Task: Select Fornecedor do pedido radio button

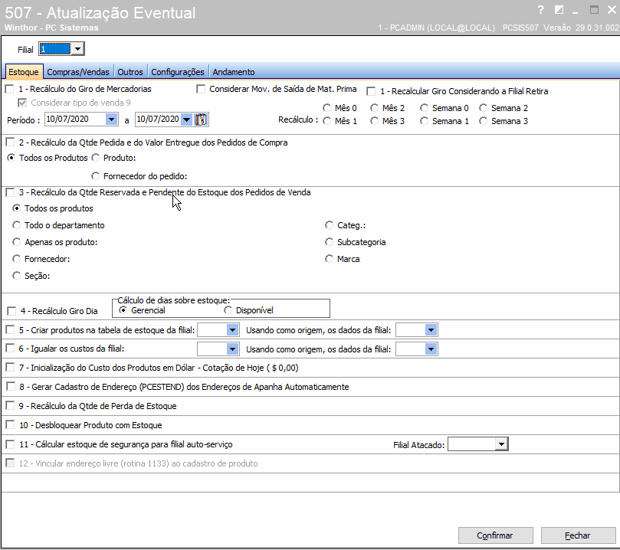Action: click(x=95, y=176)
